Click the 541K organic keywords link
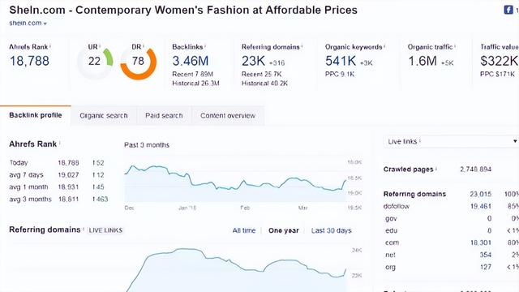The width and height of the screenshot is (519, 292). coord(341,61)
